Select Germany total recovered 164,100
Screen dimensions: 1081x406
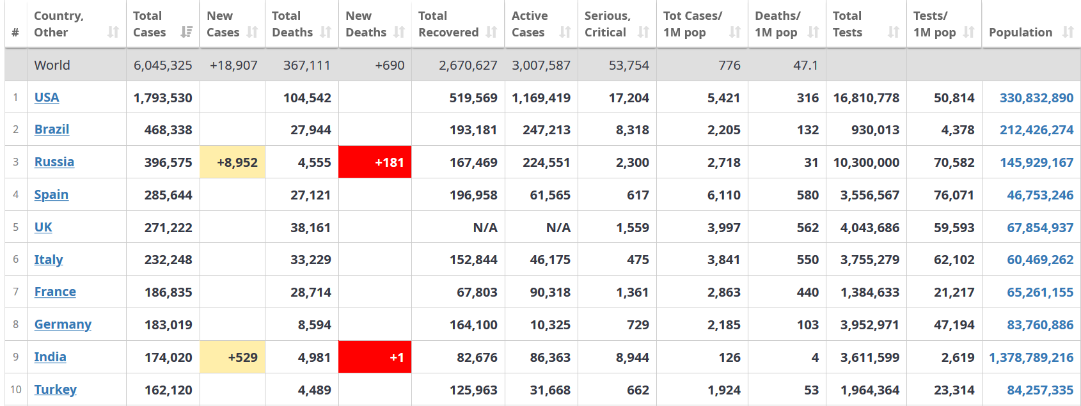[x=473, y=325]
